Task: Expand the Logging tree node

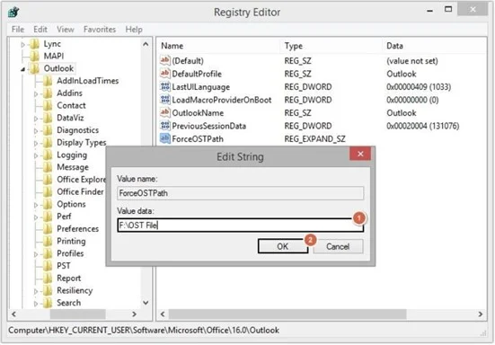Action: pos(36,155)
